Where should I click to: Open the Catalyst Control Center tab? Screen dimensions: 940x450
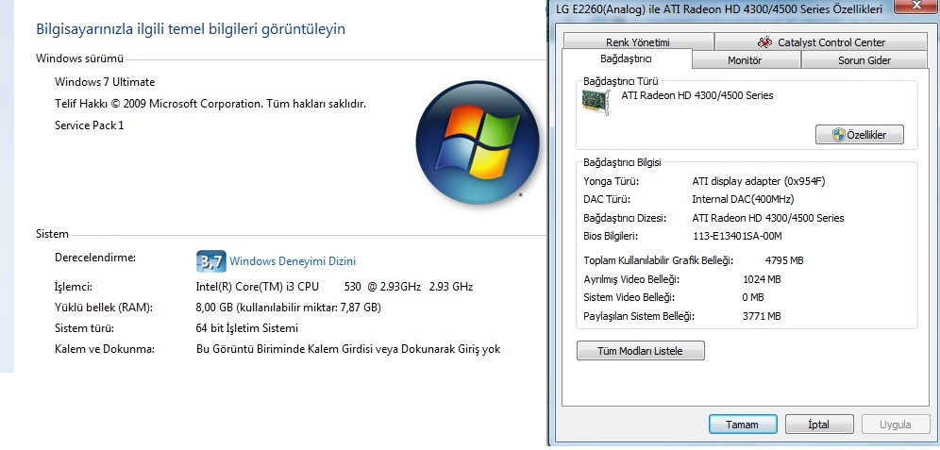click(821, 42)
